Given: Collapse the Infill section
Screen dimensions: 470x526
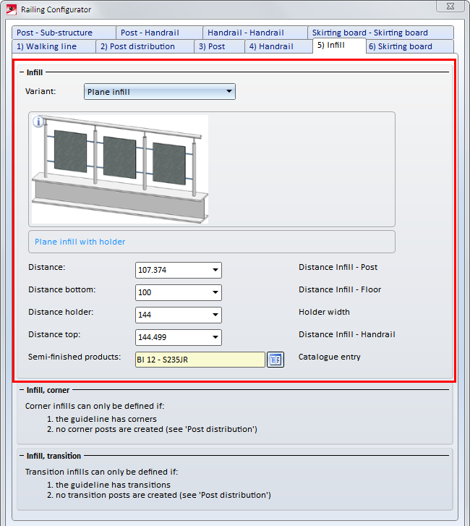Looking at the screenshot, I should [x=22, y=73].
